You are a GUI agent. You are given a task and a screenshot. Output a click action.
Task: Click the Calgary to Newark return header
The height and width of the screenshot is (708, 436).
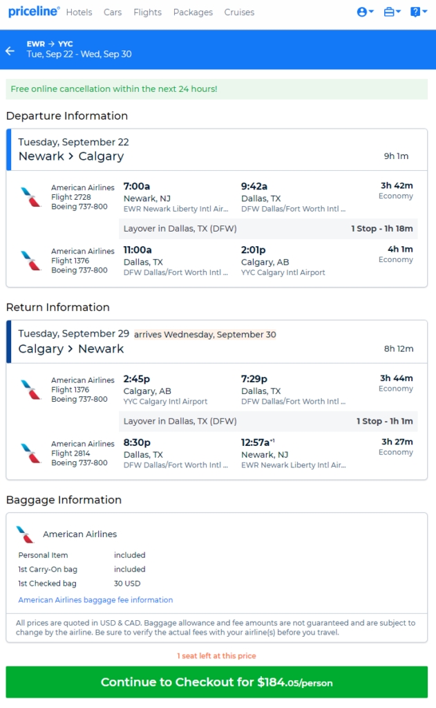point(217,342)
